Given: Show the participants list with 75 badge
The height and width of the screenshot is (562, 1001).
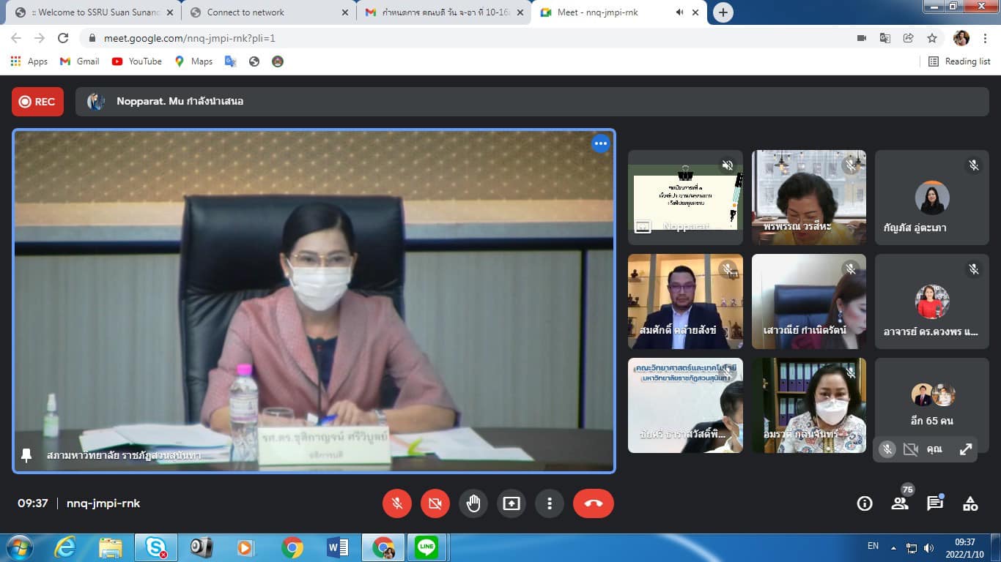Looking at the screenshot, I should pyautogui.click(x=900, y=503).
